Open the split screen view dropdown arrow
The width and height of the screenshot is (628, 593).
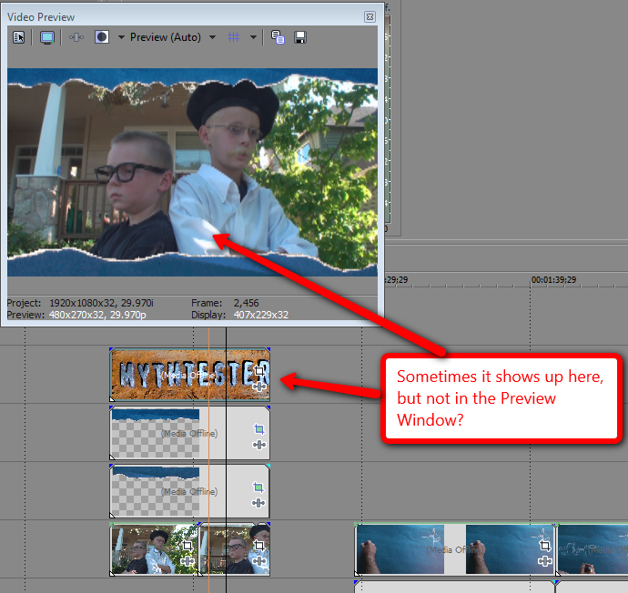pos(120,37)
